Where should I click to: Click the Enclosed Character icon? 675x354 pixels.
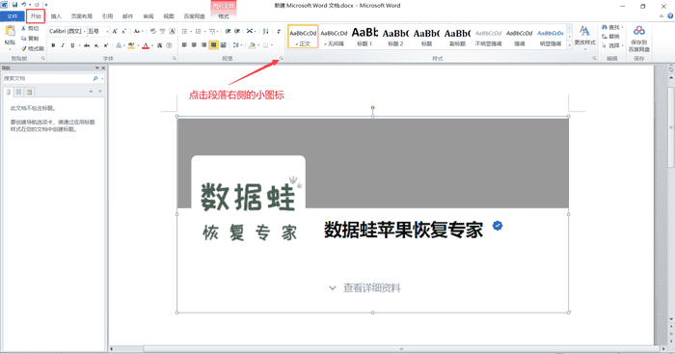tap(169, 45)
